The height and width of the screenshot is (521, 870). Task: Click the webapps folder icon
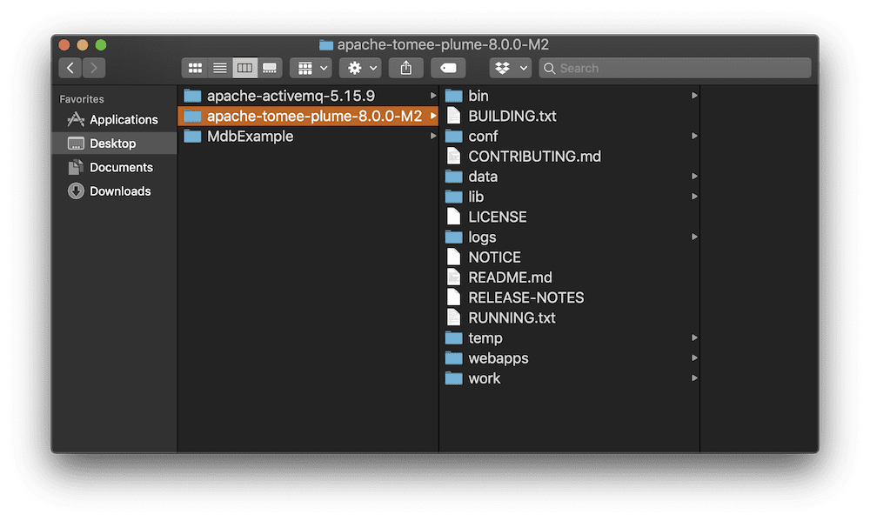(x=454, y=357)
